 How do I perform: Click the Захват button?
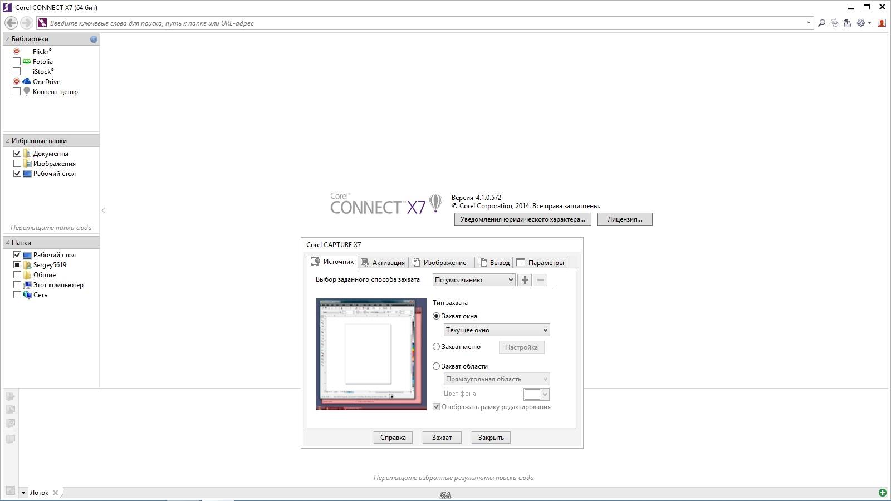pos(442,438)
